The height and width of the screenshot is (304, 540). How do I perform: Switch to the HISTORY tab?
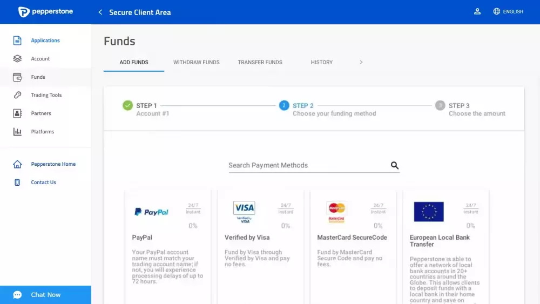click(322, 62)
